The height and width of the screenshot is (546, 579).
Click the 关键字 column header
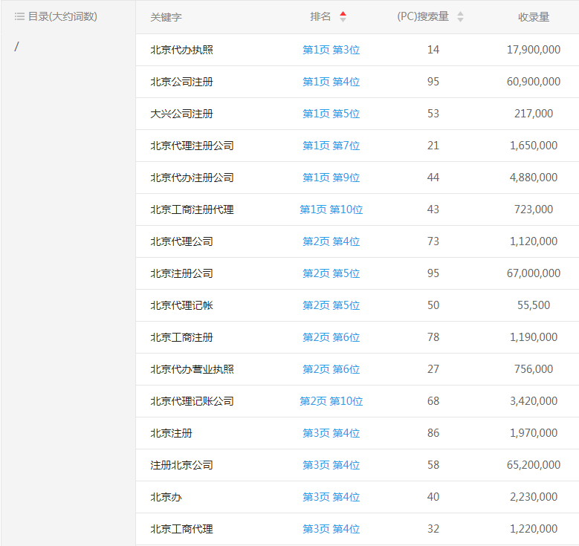[166, 17]
